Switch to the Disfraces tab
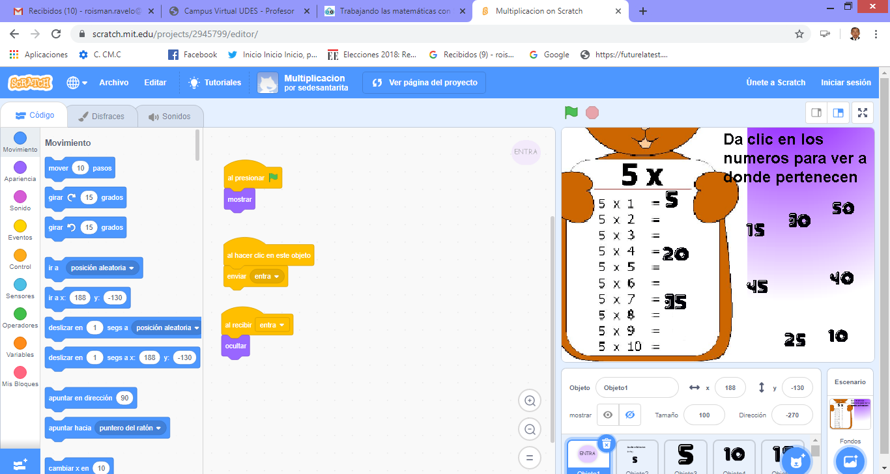890x474 pixels. pos(102,117)
